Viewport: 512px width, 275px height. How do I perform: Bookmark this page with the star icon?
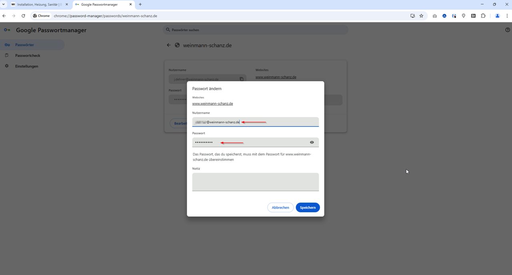tap(421, 16)
